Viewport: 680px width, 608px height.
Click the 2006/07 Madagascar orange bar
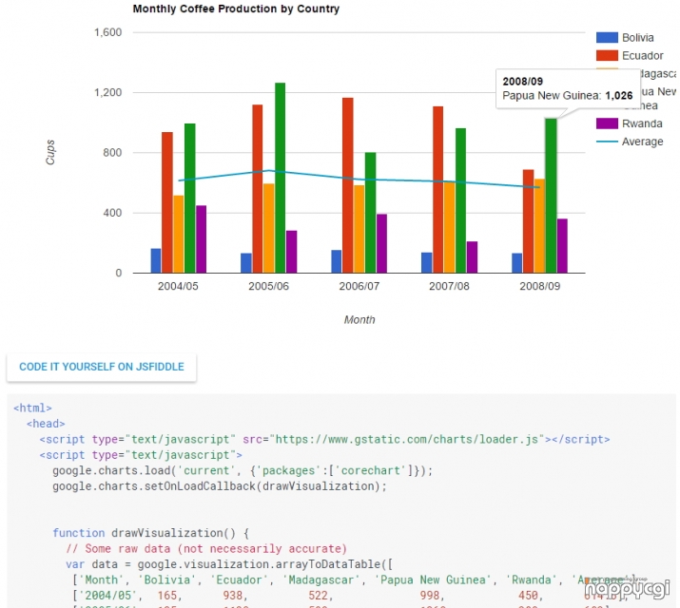tap(359, 229)
